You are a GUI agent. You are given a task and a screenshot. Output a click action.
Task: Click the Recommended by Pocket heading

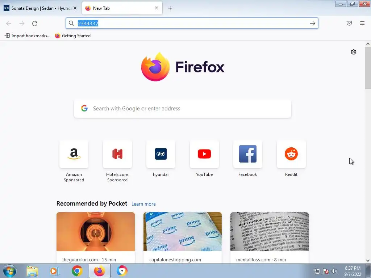92,203
